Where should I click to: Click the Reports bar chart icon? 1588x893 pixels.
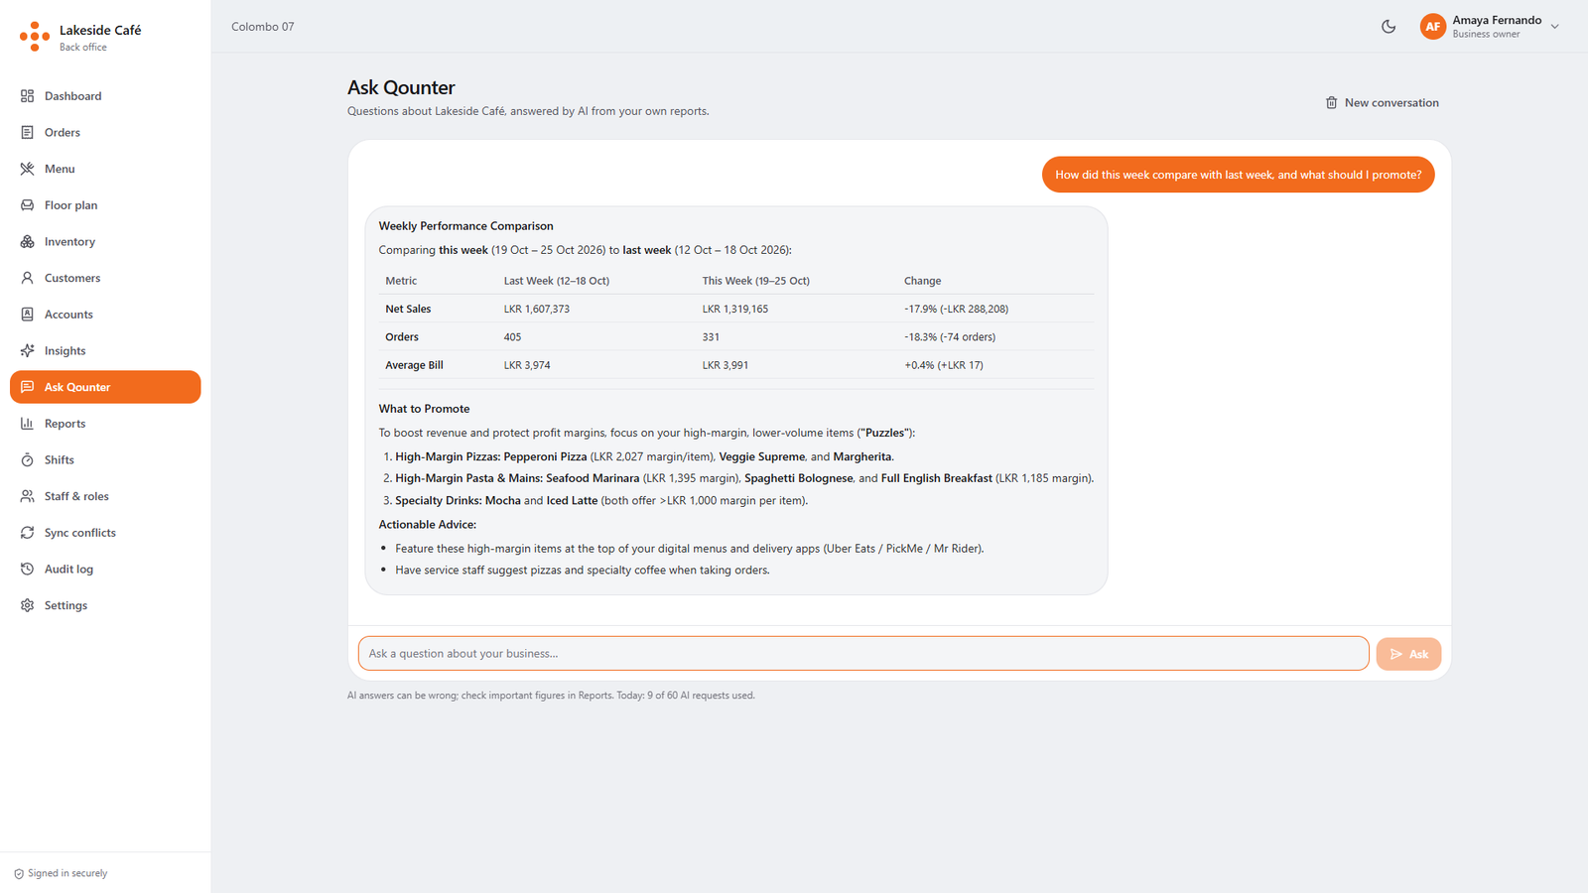click(x=27, y=424)
